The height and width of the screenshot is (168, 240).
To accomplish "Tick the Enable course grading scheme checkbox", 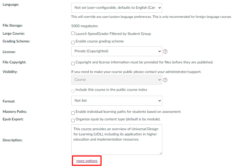I will pyautogui.click(x=73, y=43).
